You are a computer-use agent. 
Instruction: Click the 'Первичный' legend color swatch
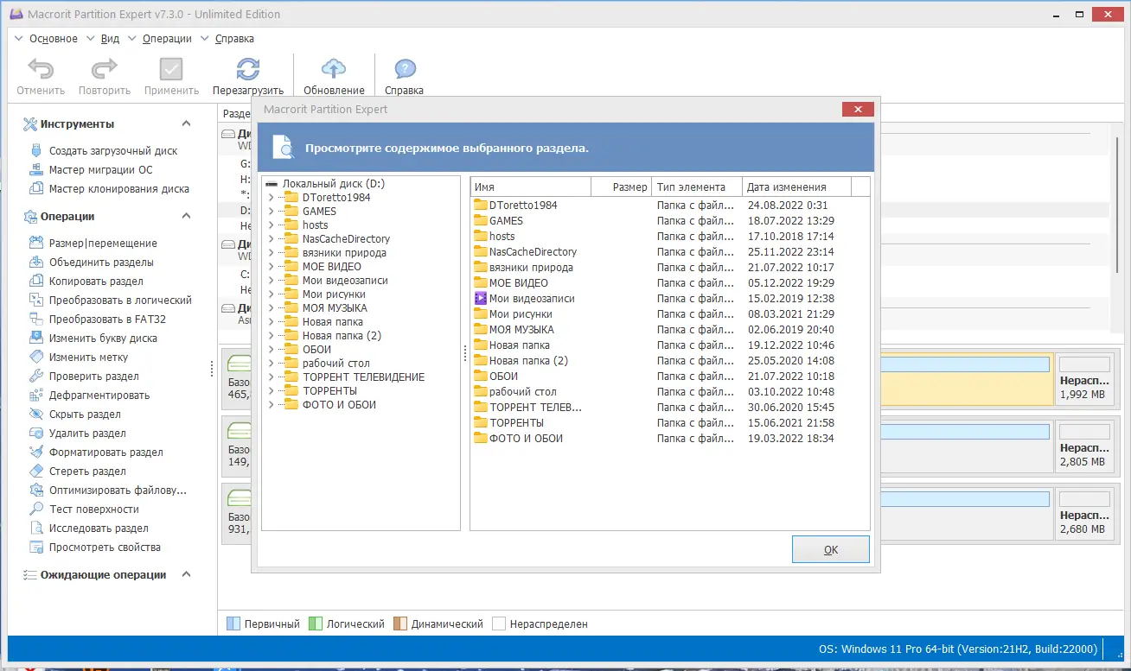click(x=233, y=624)
